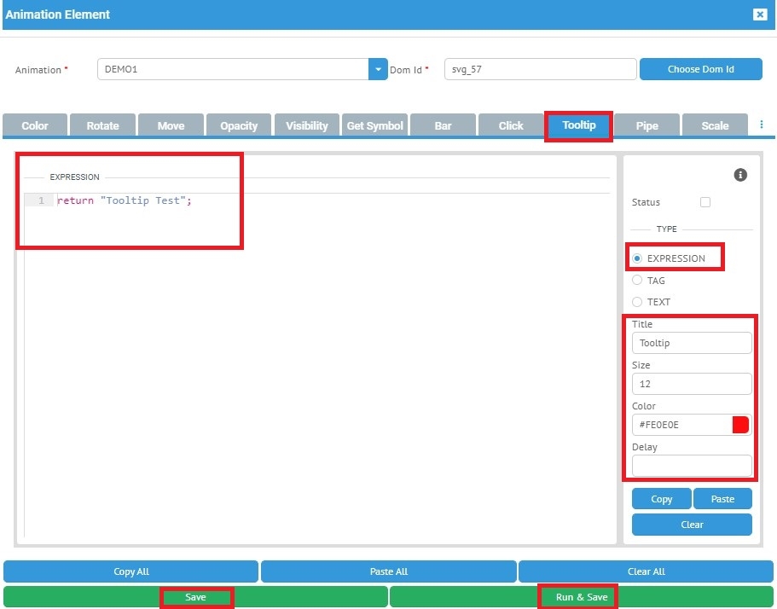Switch to the Visibility tab
The height and width of the screenshot is (609, 777).
point(306,125)
